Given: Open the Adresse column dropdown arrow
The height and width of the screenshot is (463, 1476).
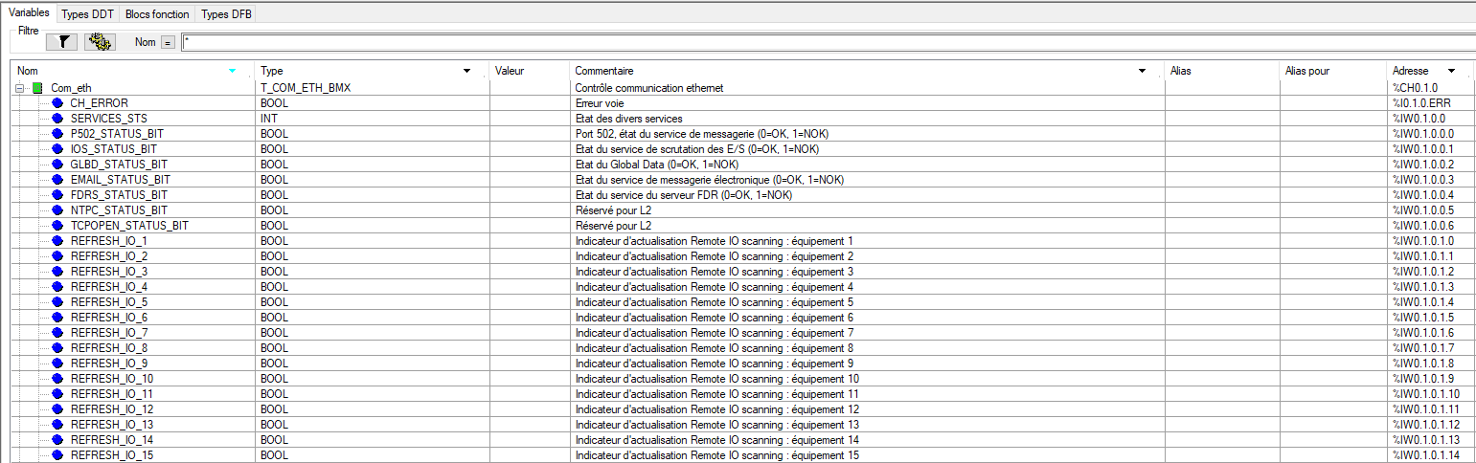Looking at the screenshot, I should [1452, 71].
